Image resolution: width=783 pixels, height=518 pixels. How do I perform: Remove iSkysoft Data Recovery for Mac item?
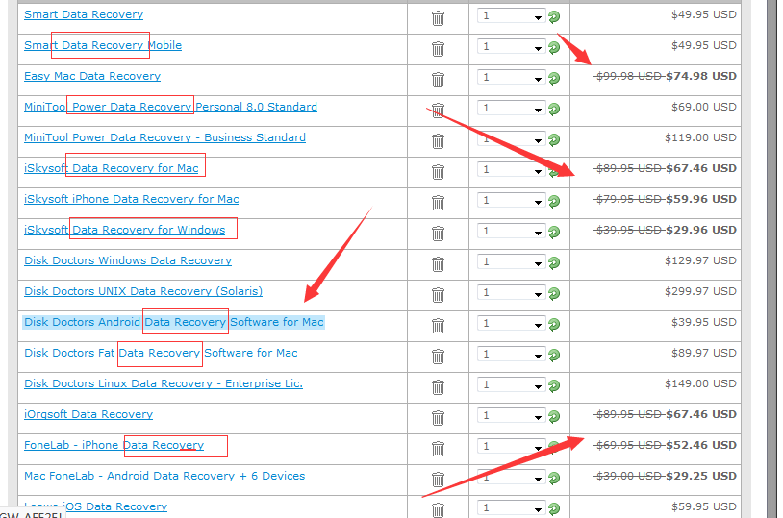click(438, 172)
